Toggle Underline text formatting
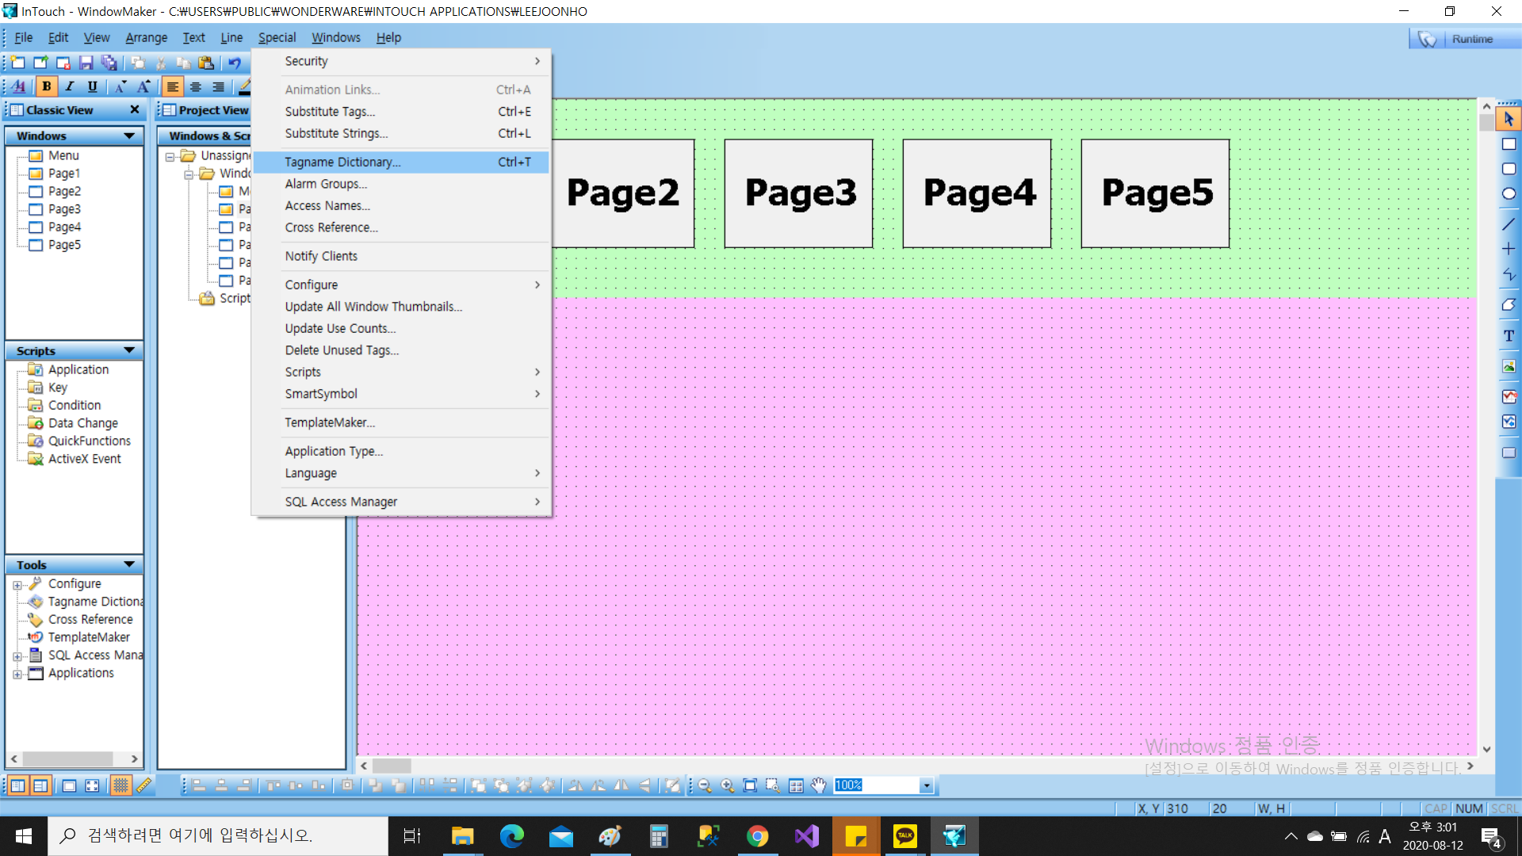The height and width of the screenshot is (856, 1522). click(93, 87)
